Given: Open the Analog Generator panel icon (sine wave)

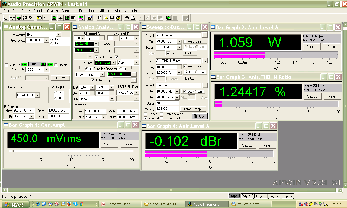Looking at the screenshot, I should 6,18.
